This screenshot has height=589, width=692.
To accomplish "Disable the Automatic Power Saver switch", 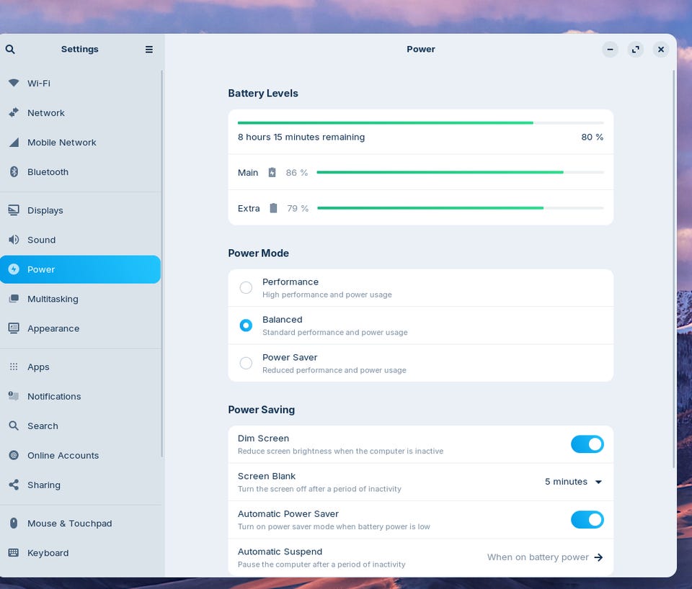I will coord(587,520).
